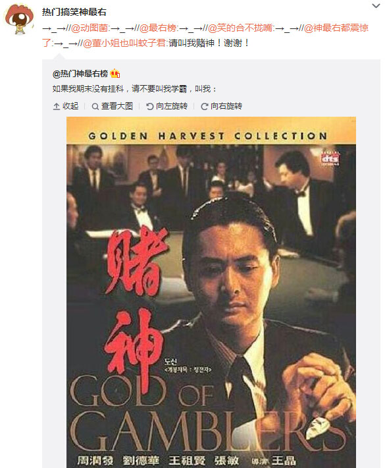Open the @董小姐也叫蚊子君 mention link
Viewport: 385px width, 468px height.
124,44
